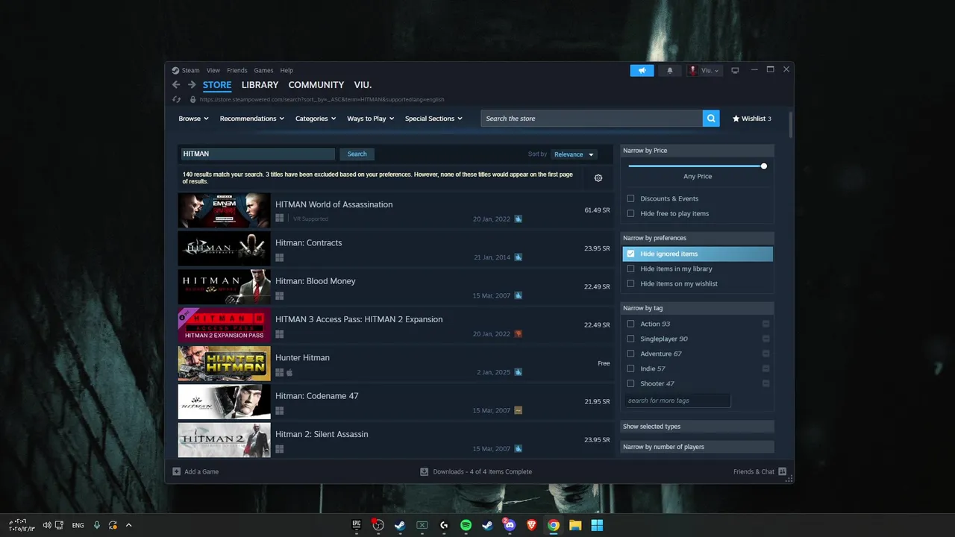Open Google Chrome from the taskbar
This screenshot has height=537, width=955.
pos(554,525)
